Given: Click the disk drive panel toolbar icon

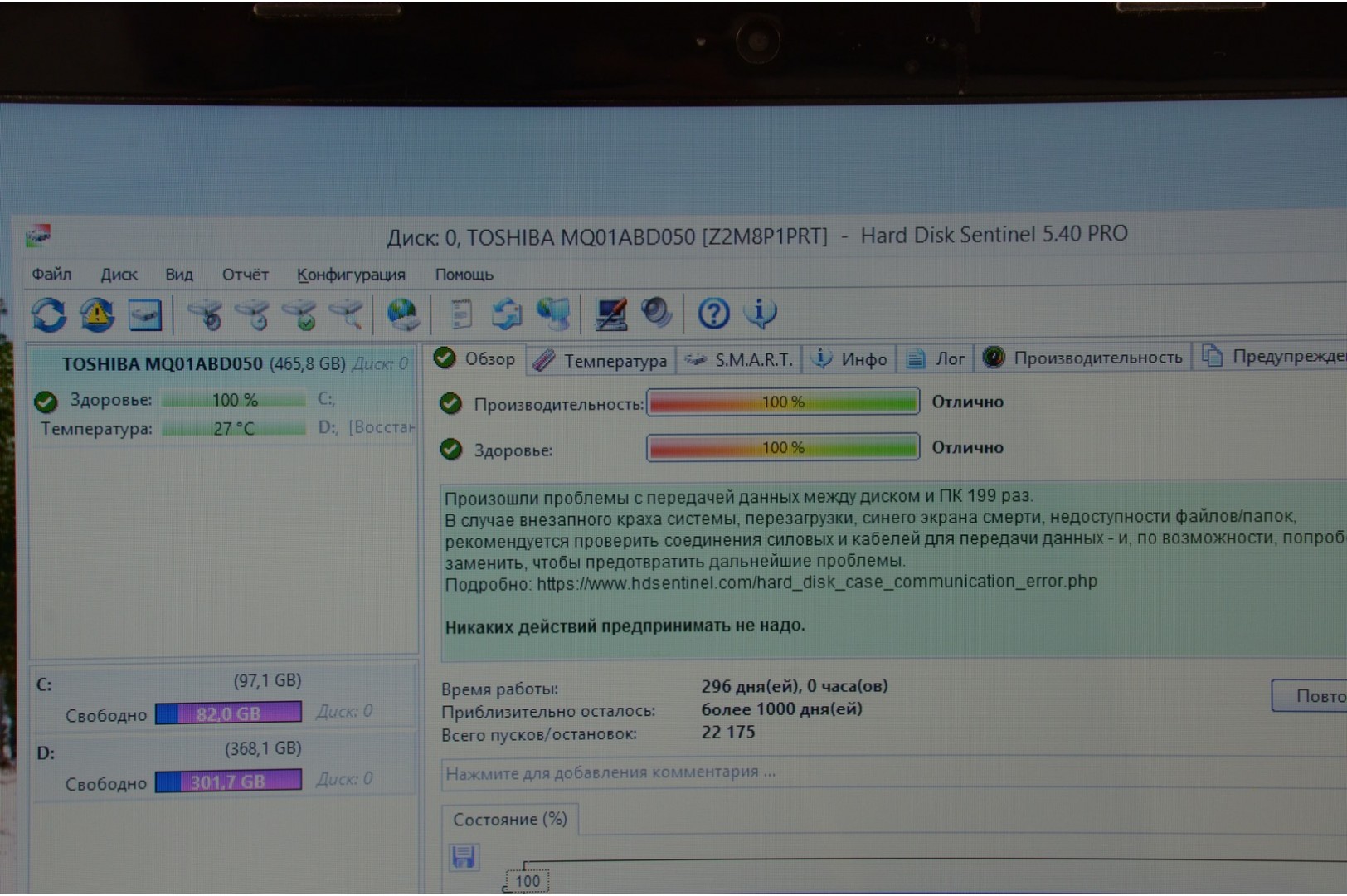Looking at the screenshot, I should [144, 314].
